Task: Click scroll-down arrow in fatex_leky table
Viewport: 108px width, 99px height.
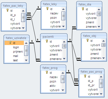Action: [63, 26]
